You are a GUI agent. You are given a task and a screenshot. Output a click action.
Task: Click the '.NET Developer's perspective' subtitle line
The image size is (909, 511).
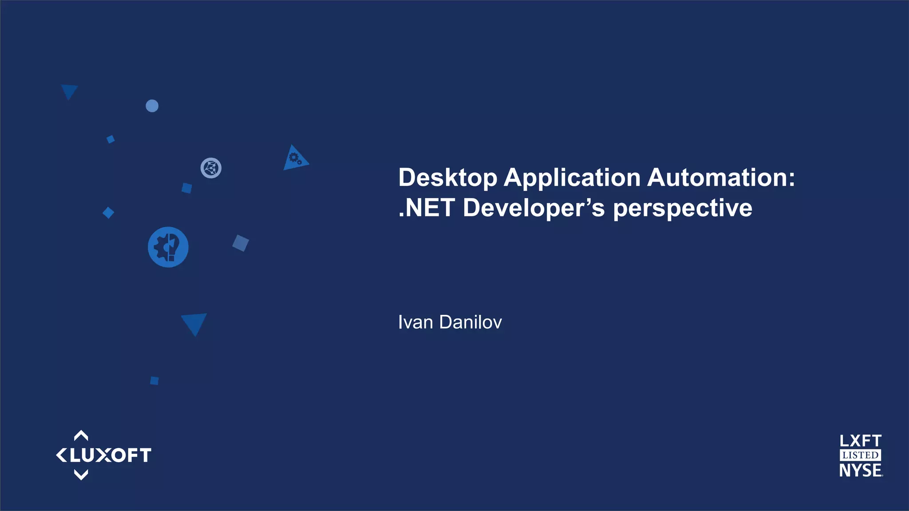pyautogui.click(x=575, y=208)
